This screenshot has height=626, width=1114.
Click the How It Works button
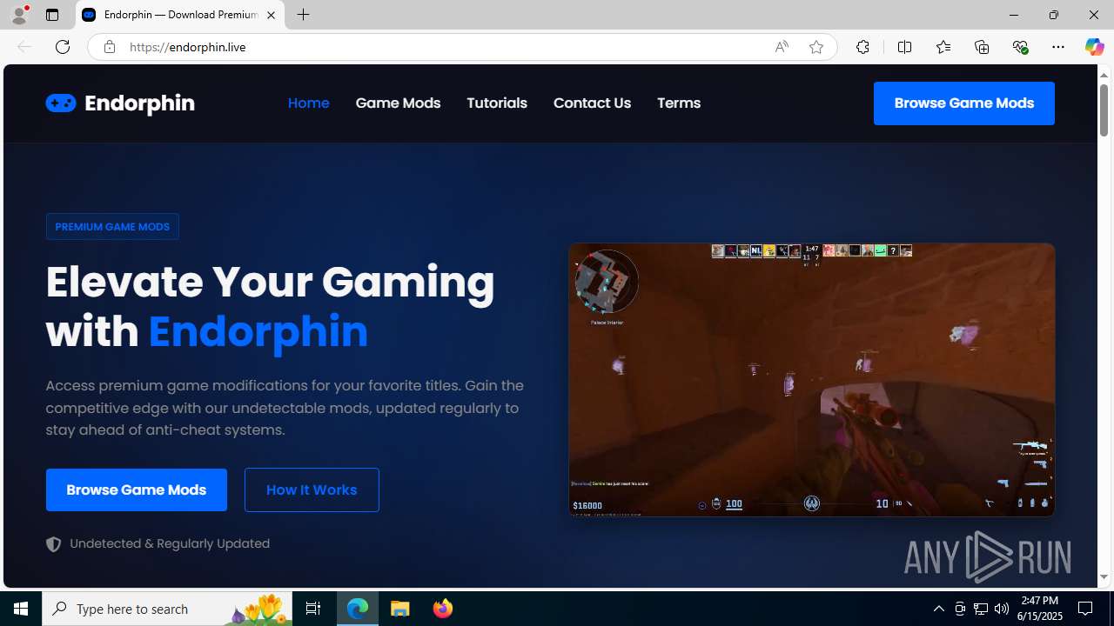[x=312, y=489]
